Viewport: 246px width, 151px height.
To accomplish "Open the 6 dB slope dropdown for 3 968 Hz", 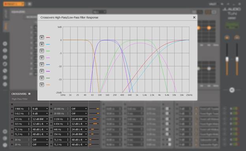I will (x=40, y=109).
